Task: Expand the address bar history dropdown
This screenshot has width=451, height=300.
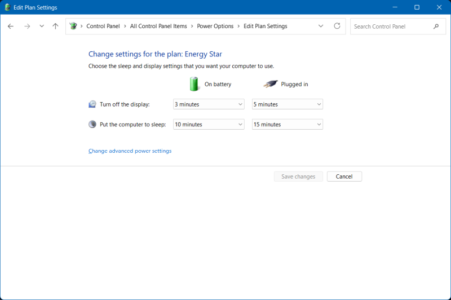Action: click(x=321, y=26)
